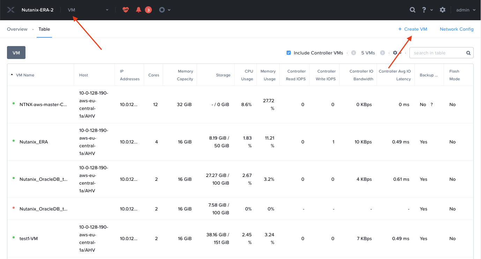Click the red alert count badge 3

148,10
